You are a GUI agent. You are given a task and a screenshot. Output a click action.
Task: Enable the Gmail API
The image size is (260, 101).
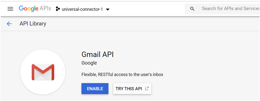[95, 89]
